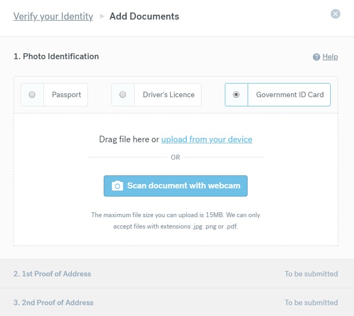Viewport: 354px width, 316px height.
Task: Click the Add Documents heading text
Action: point(144,16)
